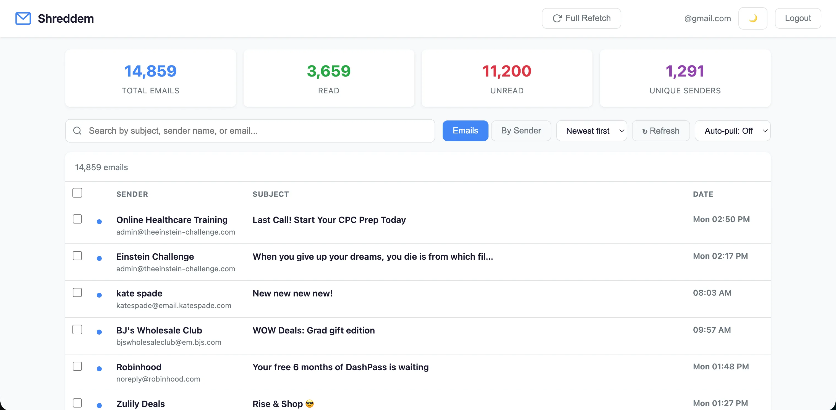
Task: Click the '14,859 emails' count text
Action: 101,167
